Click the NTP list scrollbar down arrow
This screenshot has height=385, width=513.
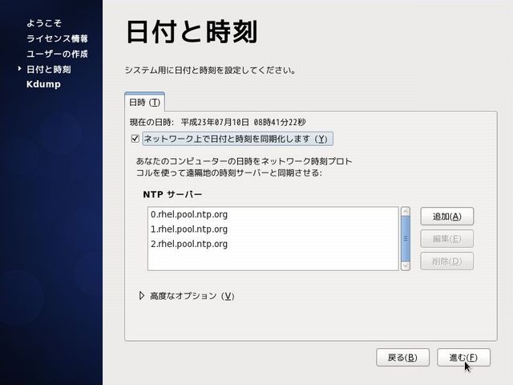[406, 265]
